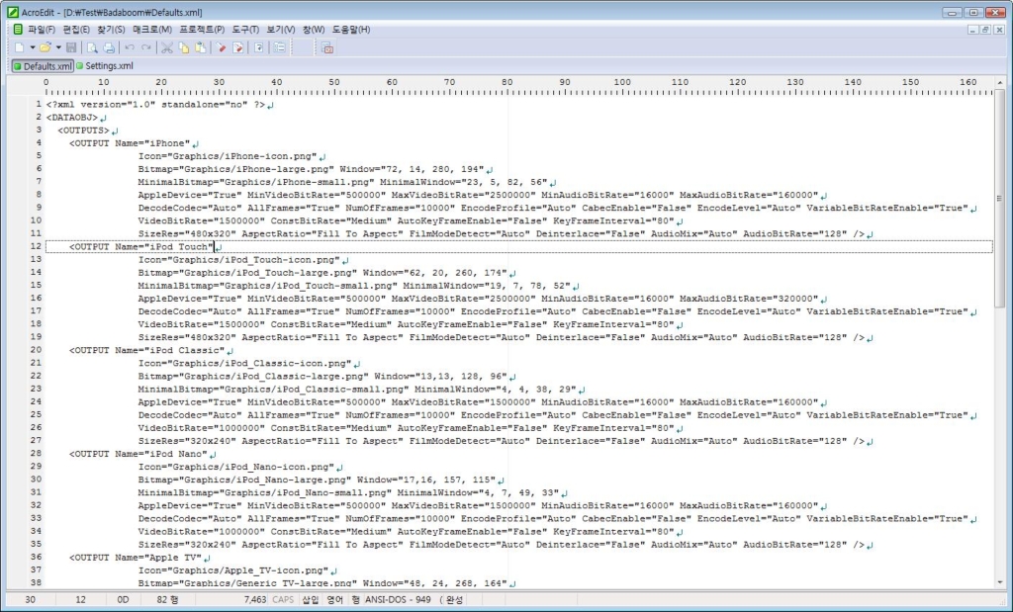Open print preview from the toolbar

(92, 47)
